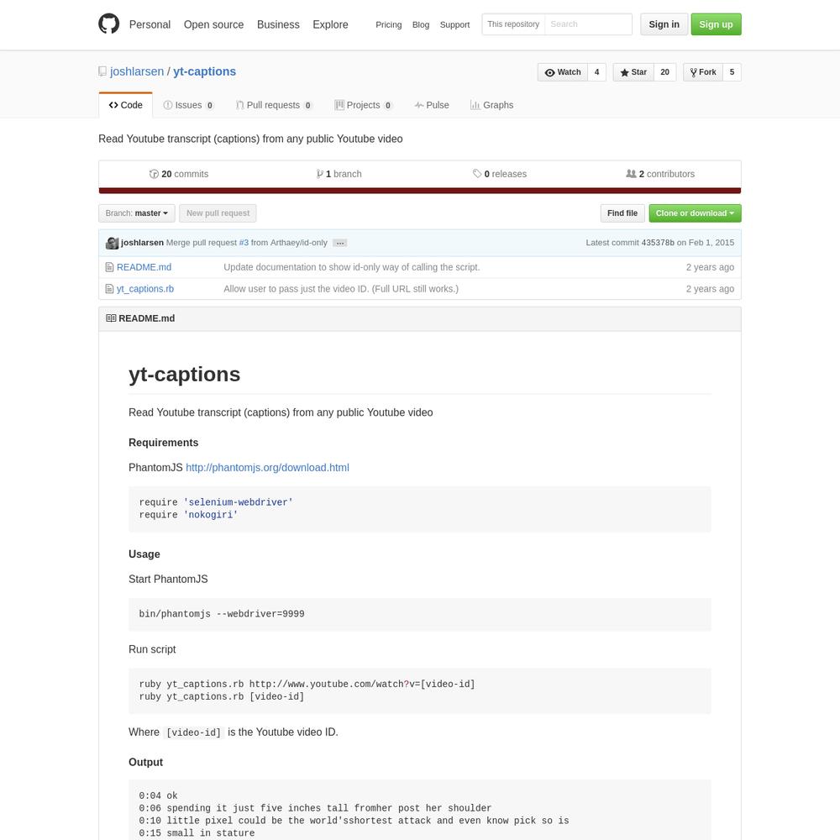This screenshot has height=840, width=840.
Task: Click joshlarsen's avatar thumbnail in commit row
Action: [x=112, y=243]
